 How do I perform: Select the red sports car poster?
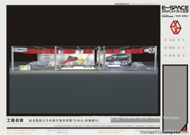72,58
